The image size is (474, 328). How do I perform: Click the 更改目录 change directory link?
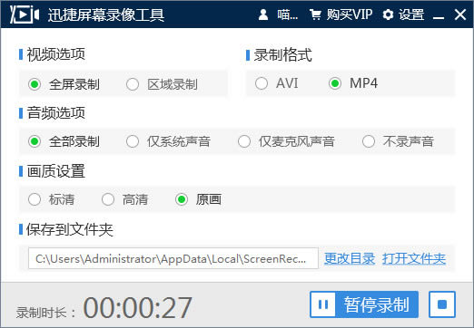350,258
